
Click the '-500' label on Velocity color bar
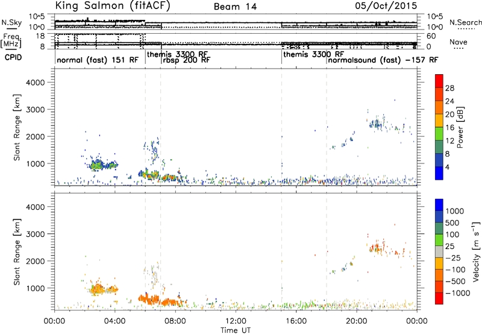pyautogui.click(x=455, y=281)
